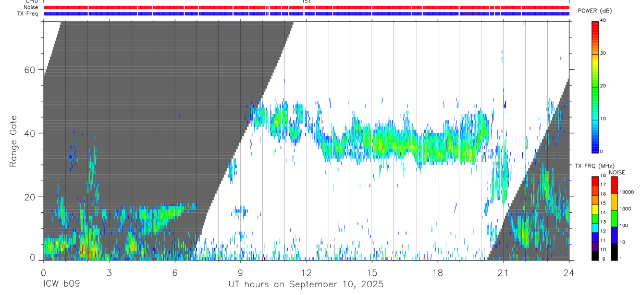The height and width of the screenshot is (295, 640).
Task: Click the "UT hours on September 10, 2025" title
Action: [306, 285]
